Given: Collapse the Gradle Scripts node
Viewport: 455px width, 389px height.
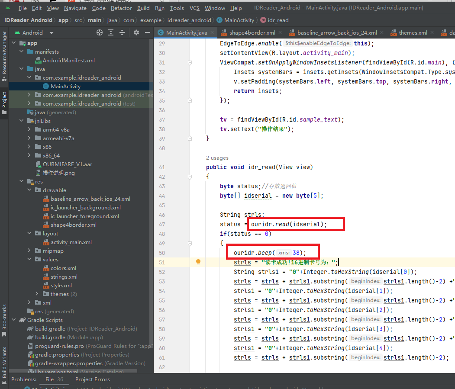Looking at the screenshot, I should tap(13, 320).
